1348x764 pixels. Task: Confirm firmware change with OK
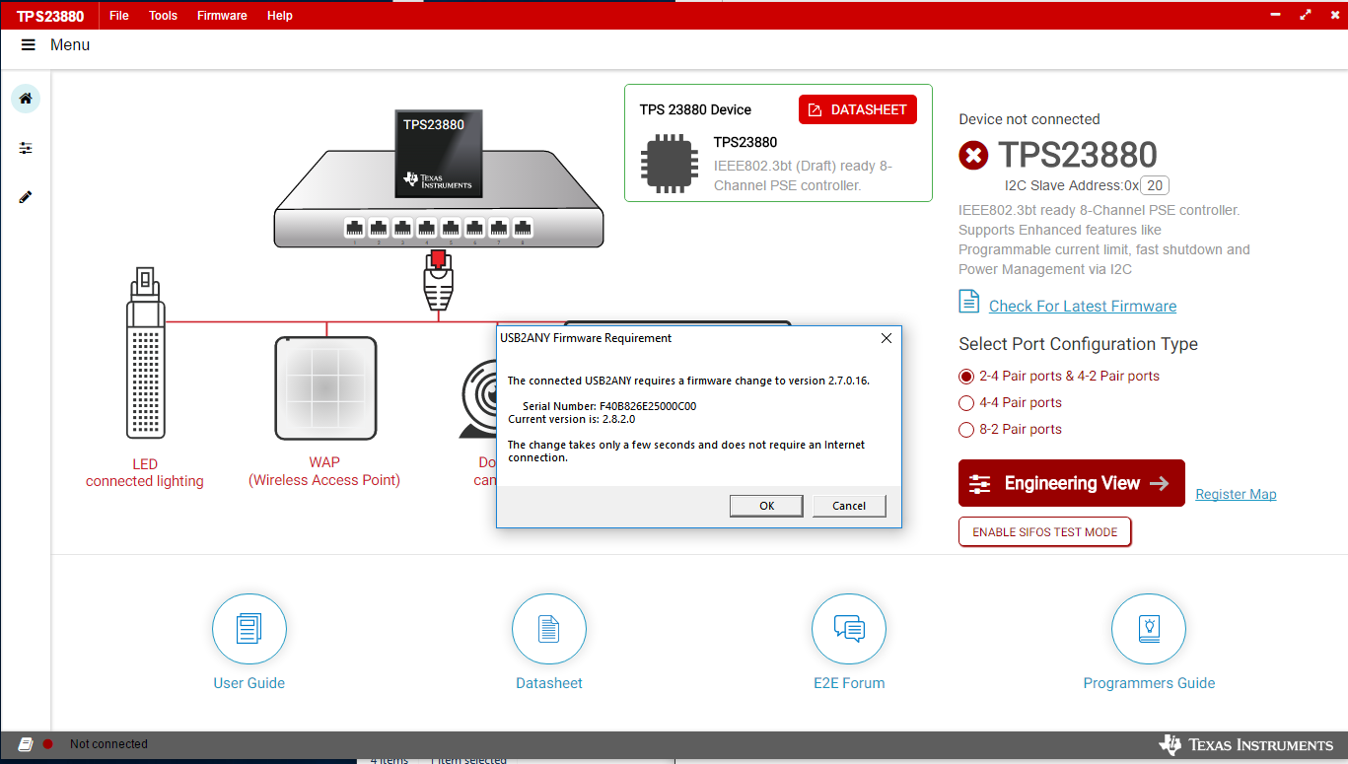click(x=767, y=506)
